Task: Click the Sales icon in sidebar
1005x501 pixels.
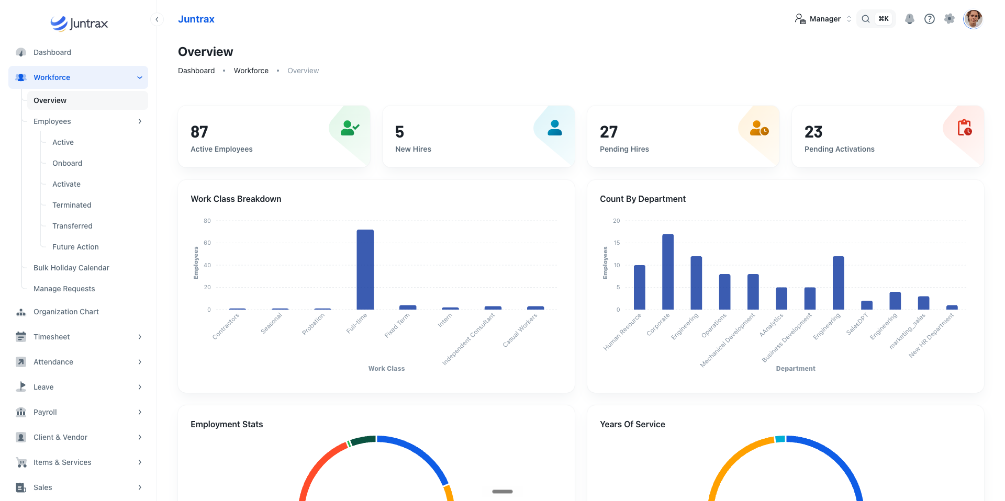Action: pos(21,487)
